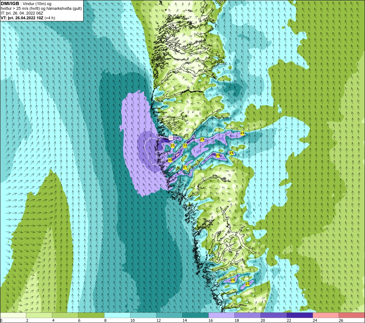Click the legend tick label 18
Viewport: 365px width, 323px height.
click(237, 320)
